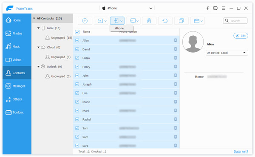
Task: Open the iPhone device selector dropdown
Action: (127, 8)
